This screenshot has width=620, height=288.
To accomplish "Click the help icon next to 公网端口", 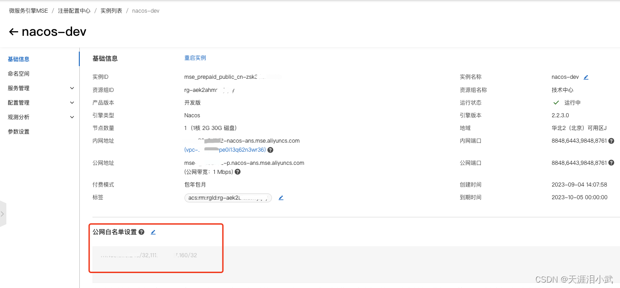I will click(611, 162).
